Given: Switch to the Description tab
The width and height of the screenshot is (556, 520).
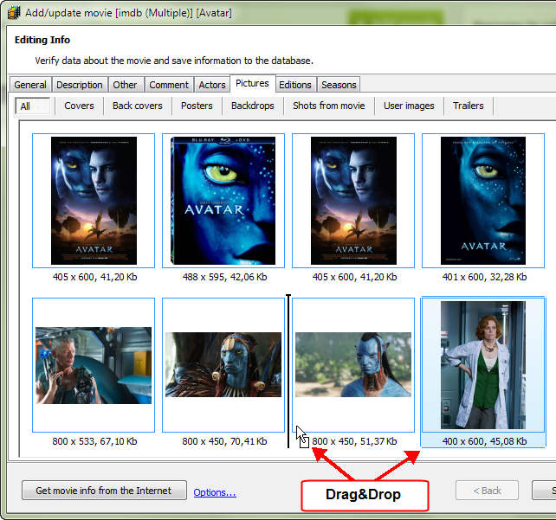Looking at the screenshot, I should (x=80, y=85).
